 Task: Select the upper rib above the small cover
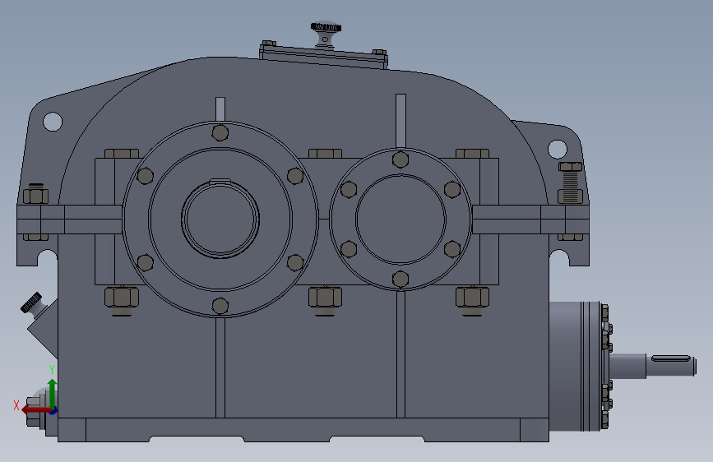400,121
